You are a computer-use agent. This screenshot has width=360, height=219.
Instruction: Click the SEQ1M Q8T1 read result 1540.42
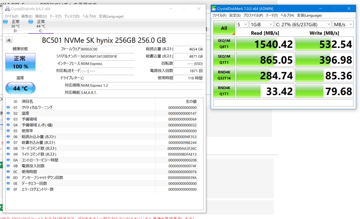(265, 44)
